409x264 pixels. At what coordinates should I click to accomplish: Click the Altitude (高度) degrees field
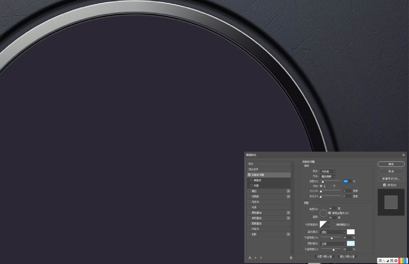[332, 218]
